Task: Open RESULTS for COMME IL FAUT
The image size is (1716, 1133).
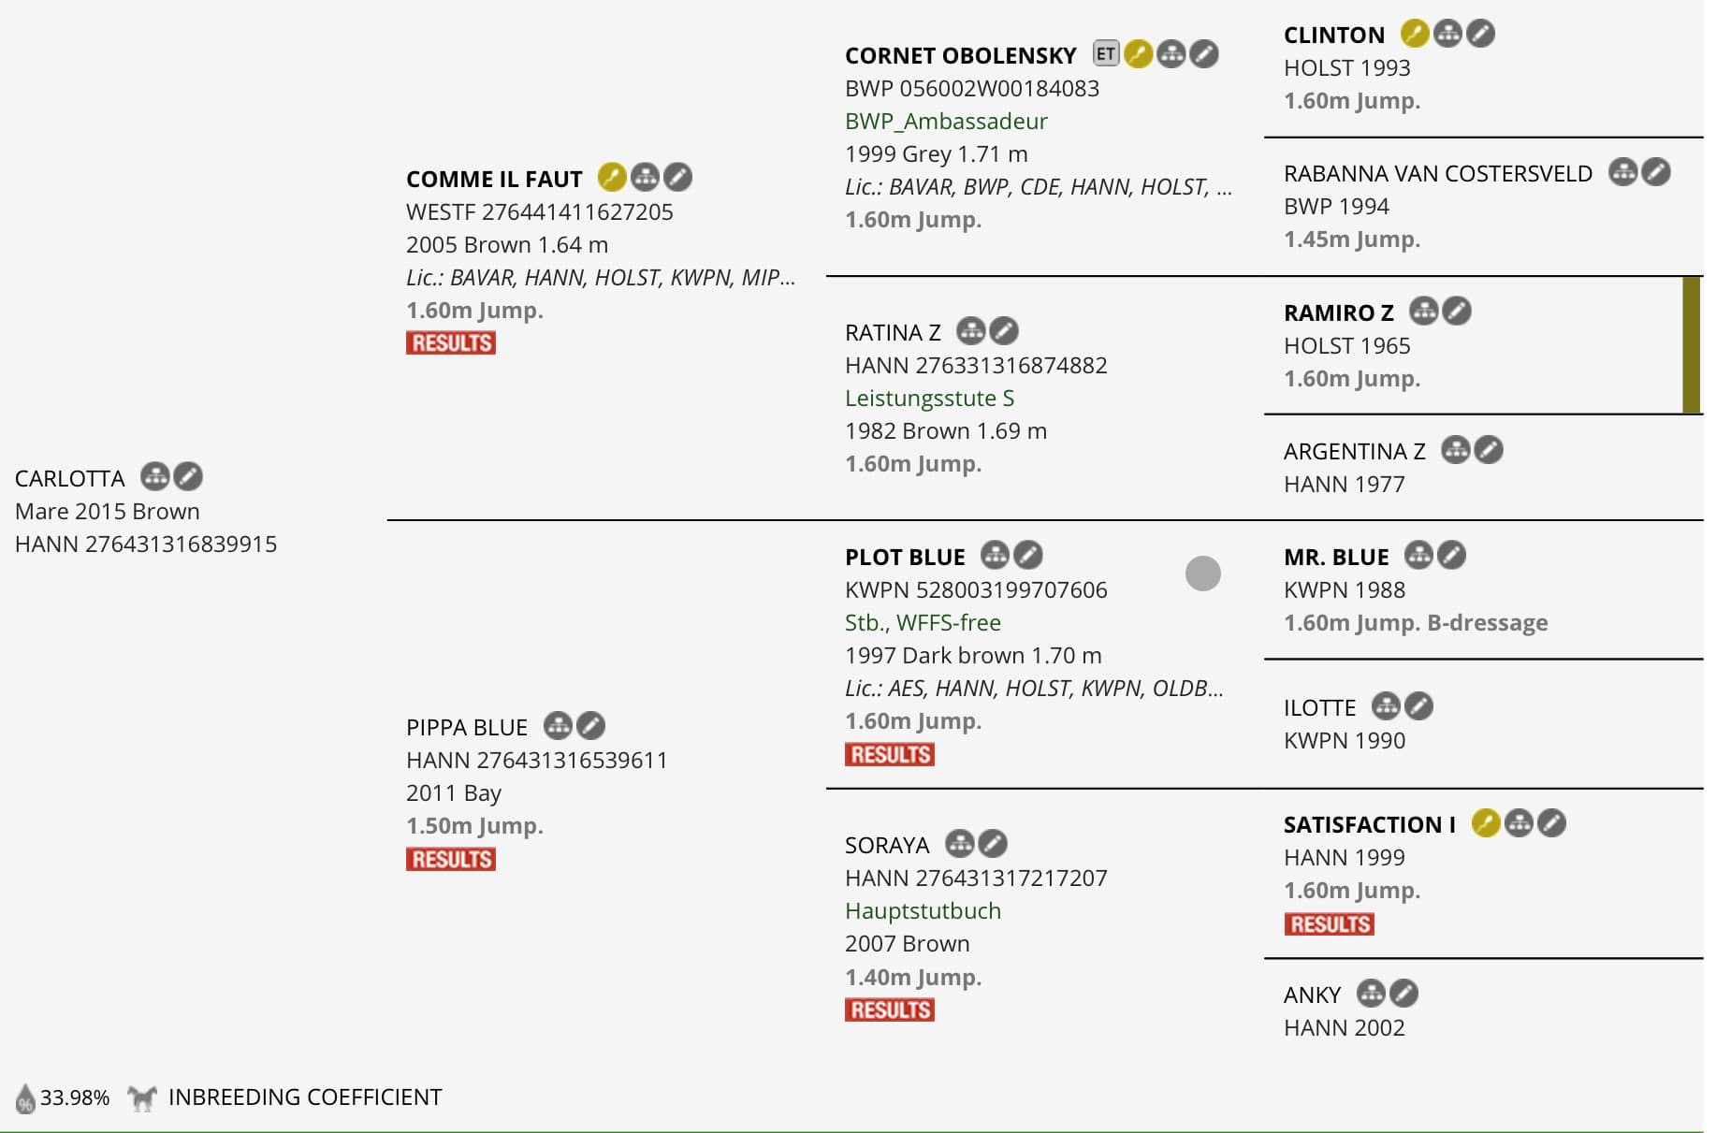Action: click(x=451, y=343)
